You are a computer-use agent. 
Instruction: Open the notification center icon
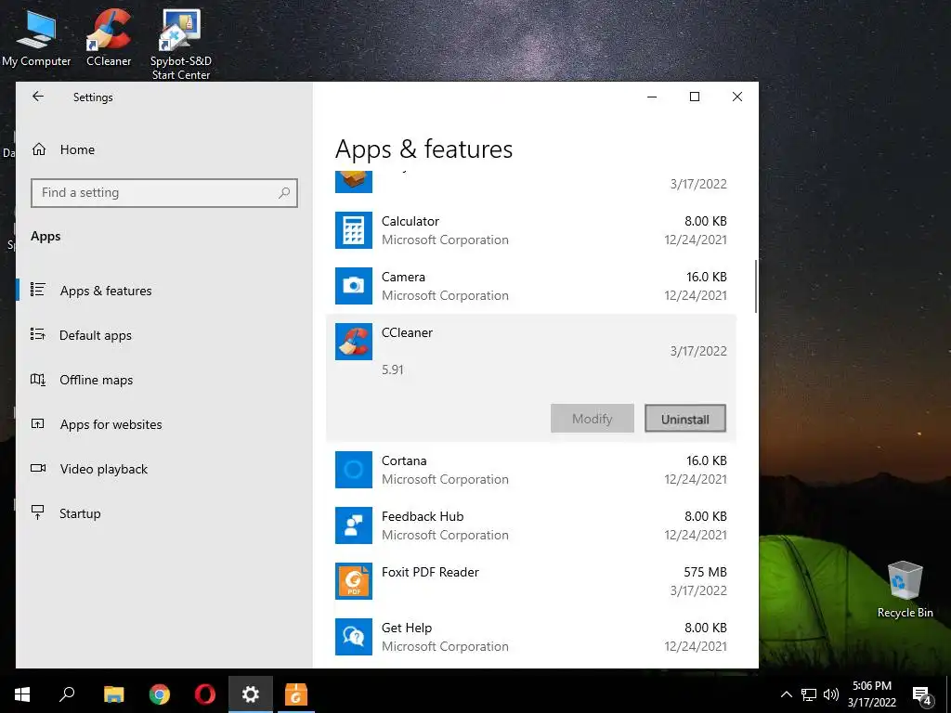(922, 695)
